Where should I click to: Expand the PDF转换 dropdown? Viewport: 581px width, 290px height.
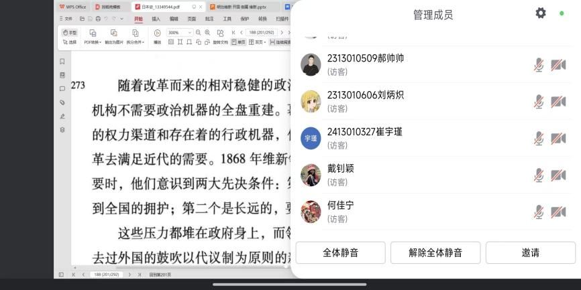(x=92, y=42)
